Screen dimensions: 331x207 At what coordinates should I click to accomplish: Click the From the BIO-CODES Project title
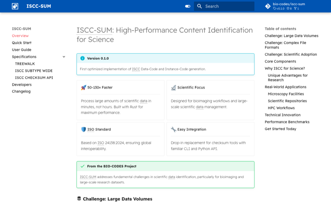pyautogui.click(x=112, y=166)
